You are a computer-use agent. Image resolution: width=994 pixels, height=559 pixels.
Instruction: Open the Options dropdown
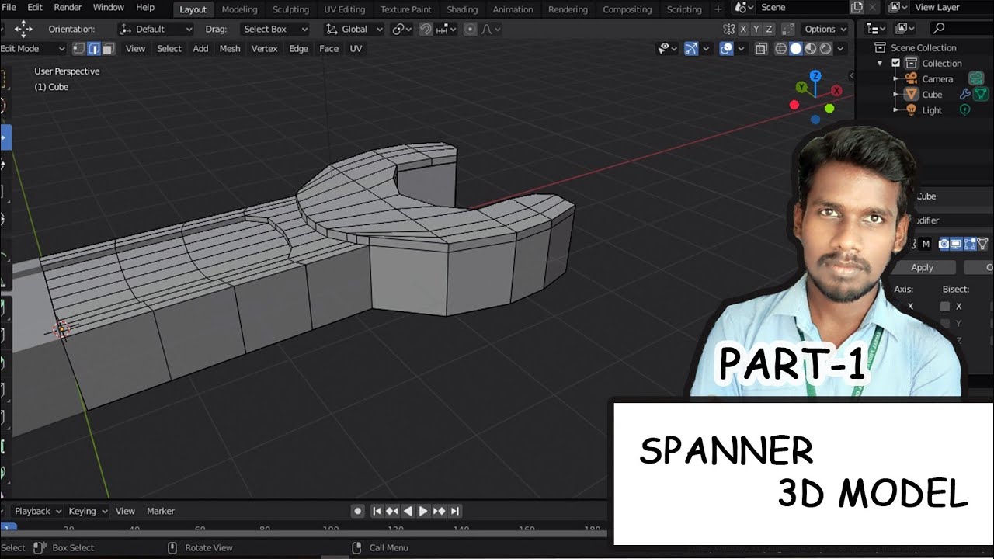click(x=825, y=29)
